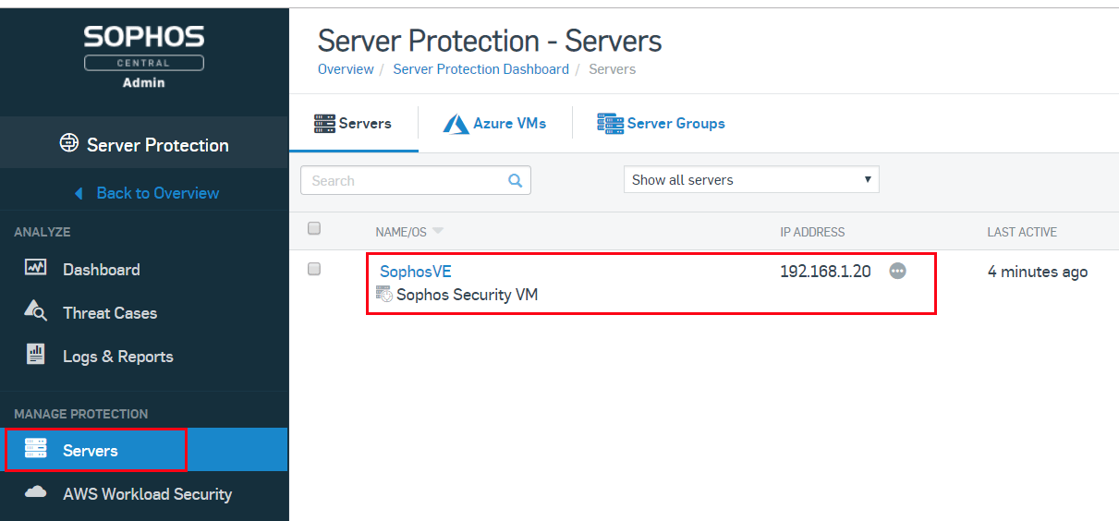The image size is (1119, 521).
Task: Switch to the Server Groups tab
Action: click(661, 123)
